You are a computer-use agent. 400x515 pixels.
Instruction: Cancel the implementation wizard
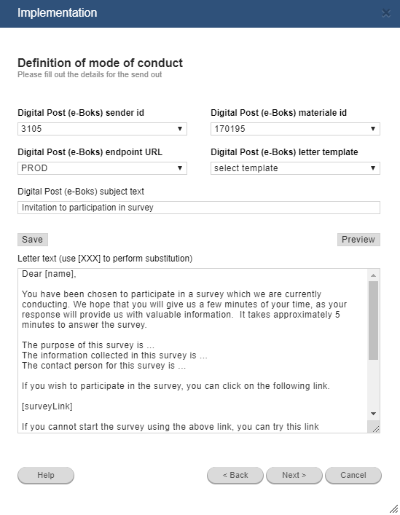353,475
